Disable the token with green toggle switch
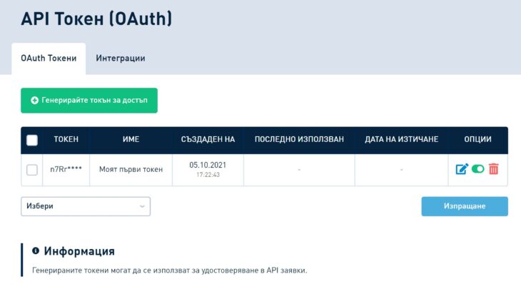Image resolution: width=521 pixels, height=289 pixels. coord(477,169)
